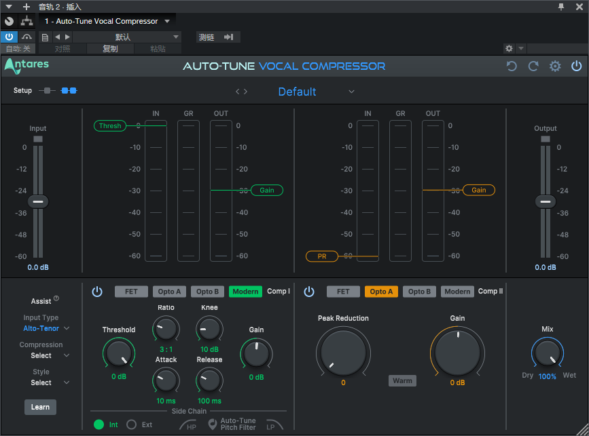Click the green Comp I Gain marker
Viewport: 589px width, 436px height.
point(267,191)
